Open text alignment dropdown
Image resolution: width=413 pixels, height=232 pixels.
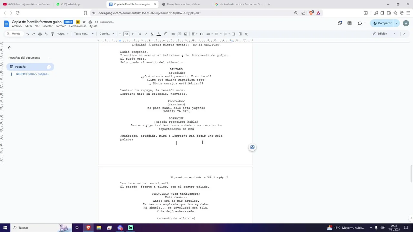[x=194, y=34]
